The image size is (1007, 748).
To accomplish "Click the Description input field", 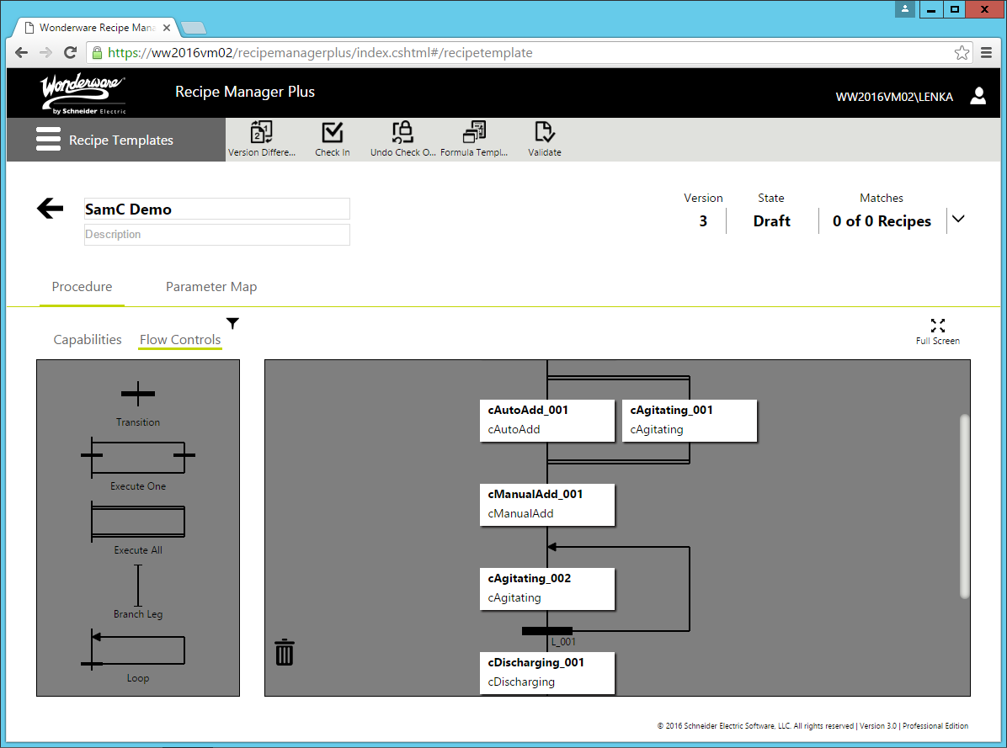I will (x=216, y=235).
